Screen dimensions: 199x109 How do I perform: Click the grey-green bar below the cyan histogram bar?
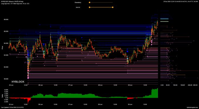pos(164,21)
